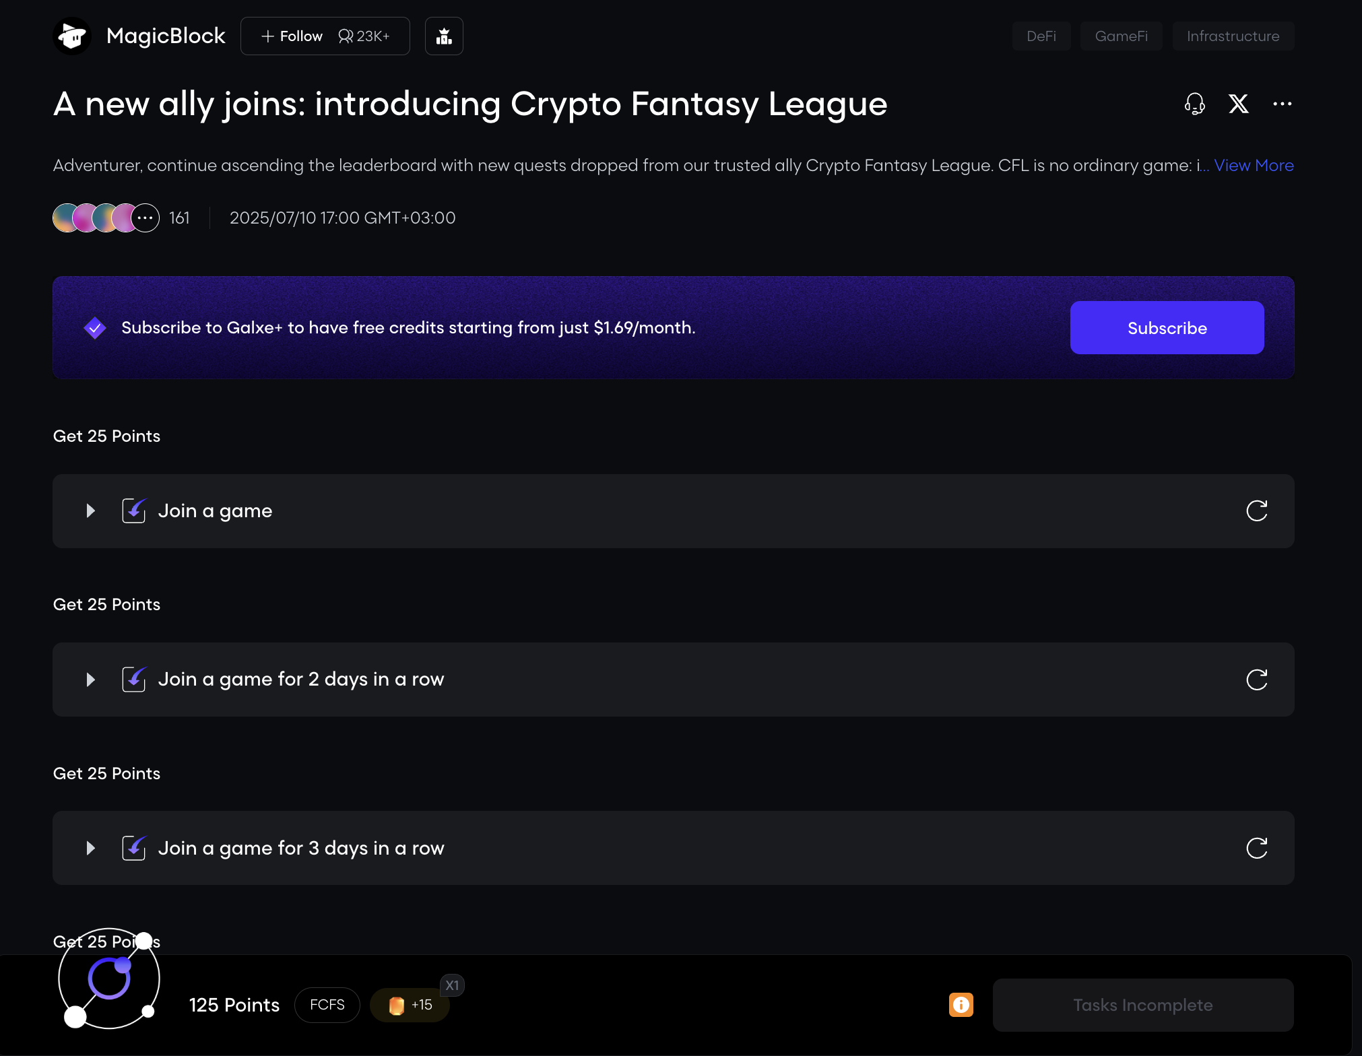Click the +15 reward badge
1362x1056 pixels.
[x=410, y=1005]
